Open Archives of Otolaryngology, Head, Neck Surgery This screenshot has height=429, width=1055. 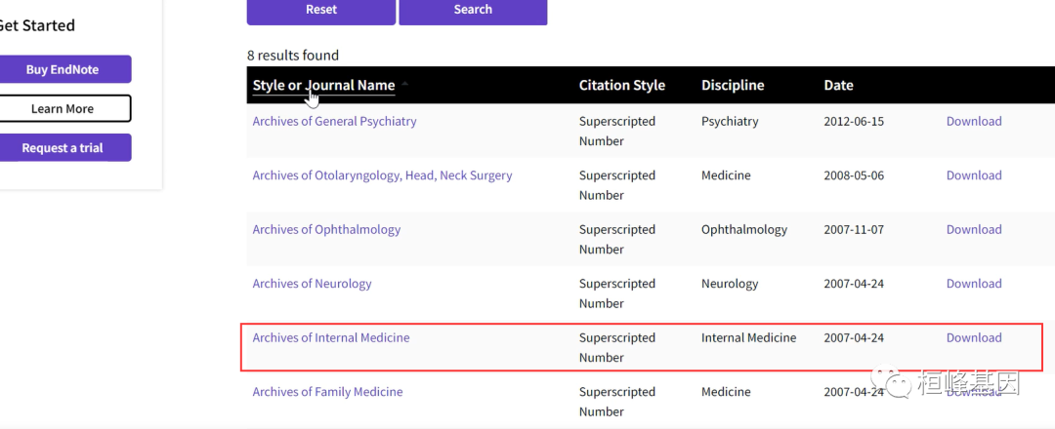point(382,175)
